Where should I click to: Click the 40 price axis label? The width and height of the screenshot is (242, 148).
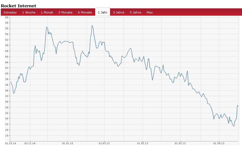[7, 74]
